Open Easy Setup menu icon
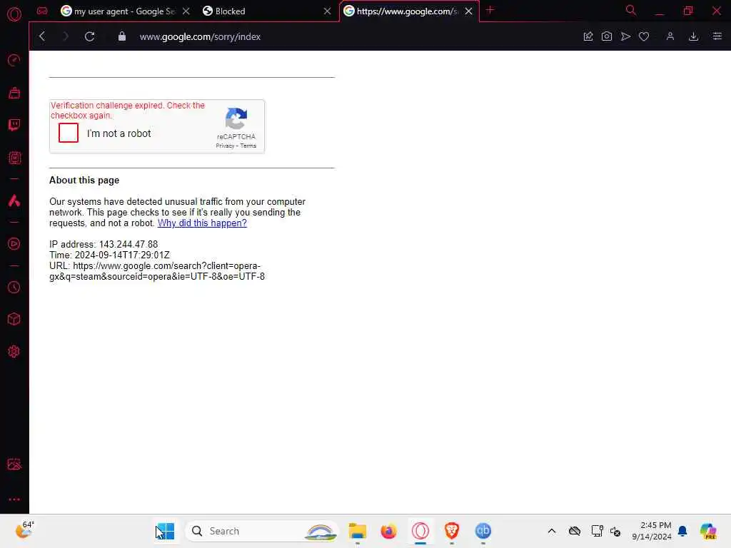Viewport: 731px width, 548px height. pos(717,36)
